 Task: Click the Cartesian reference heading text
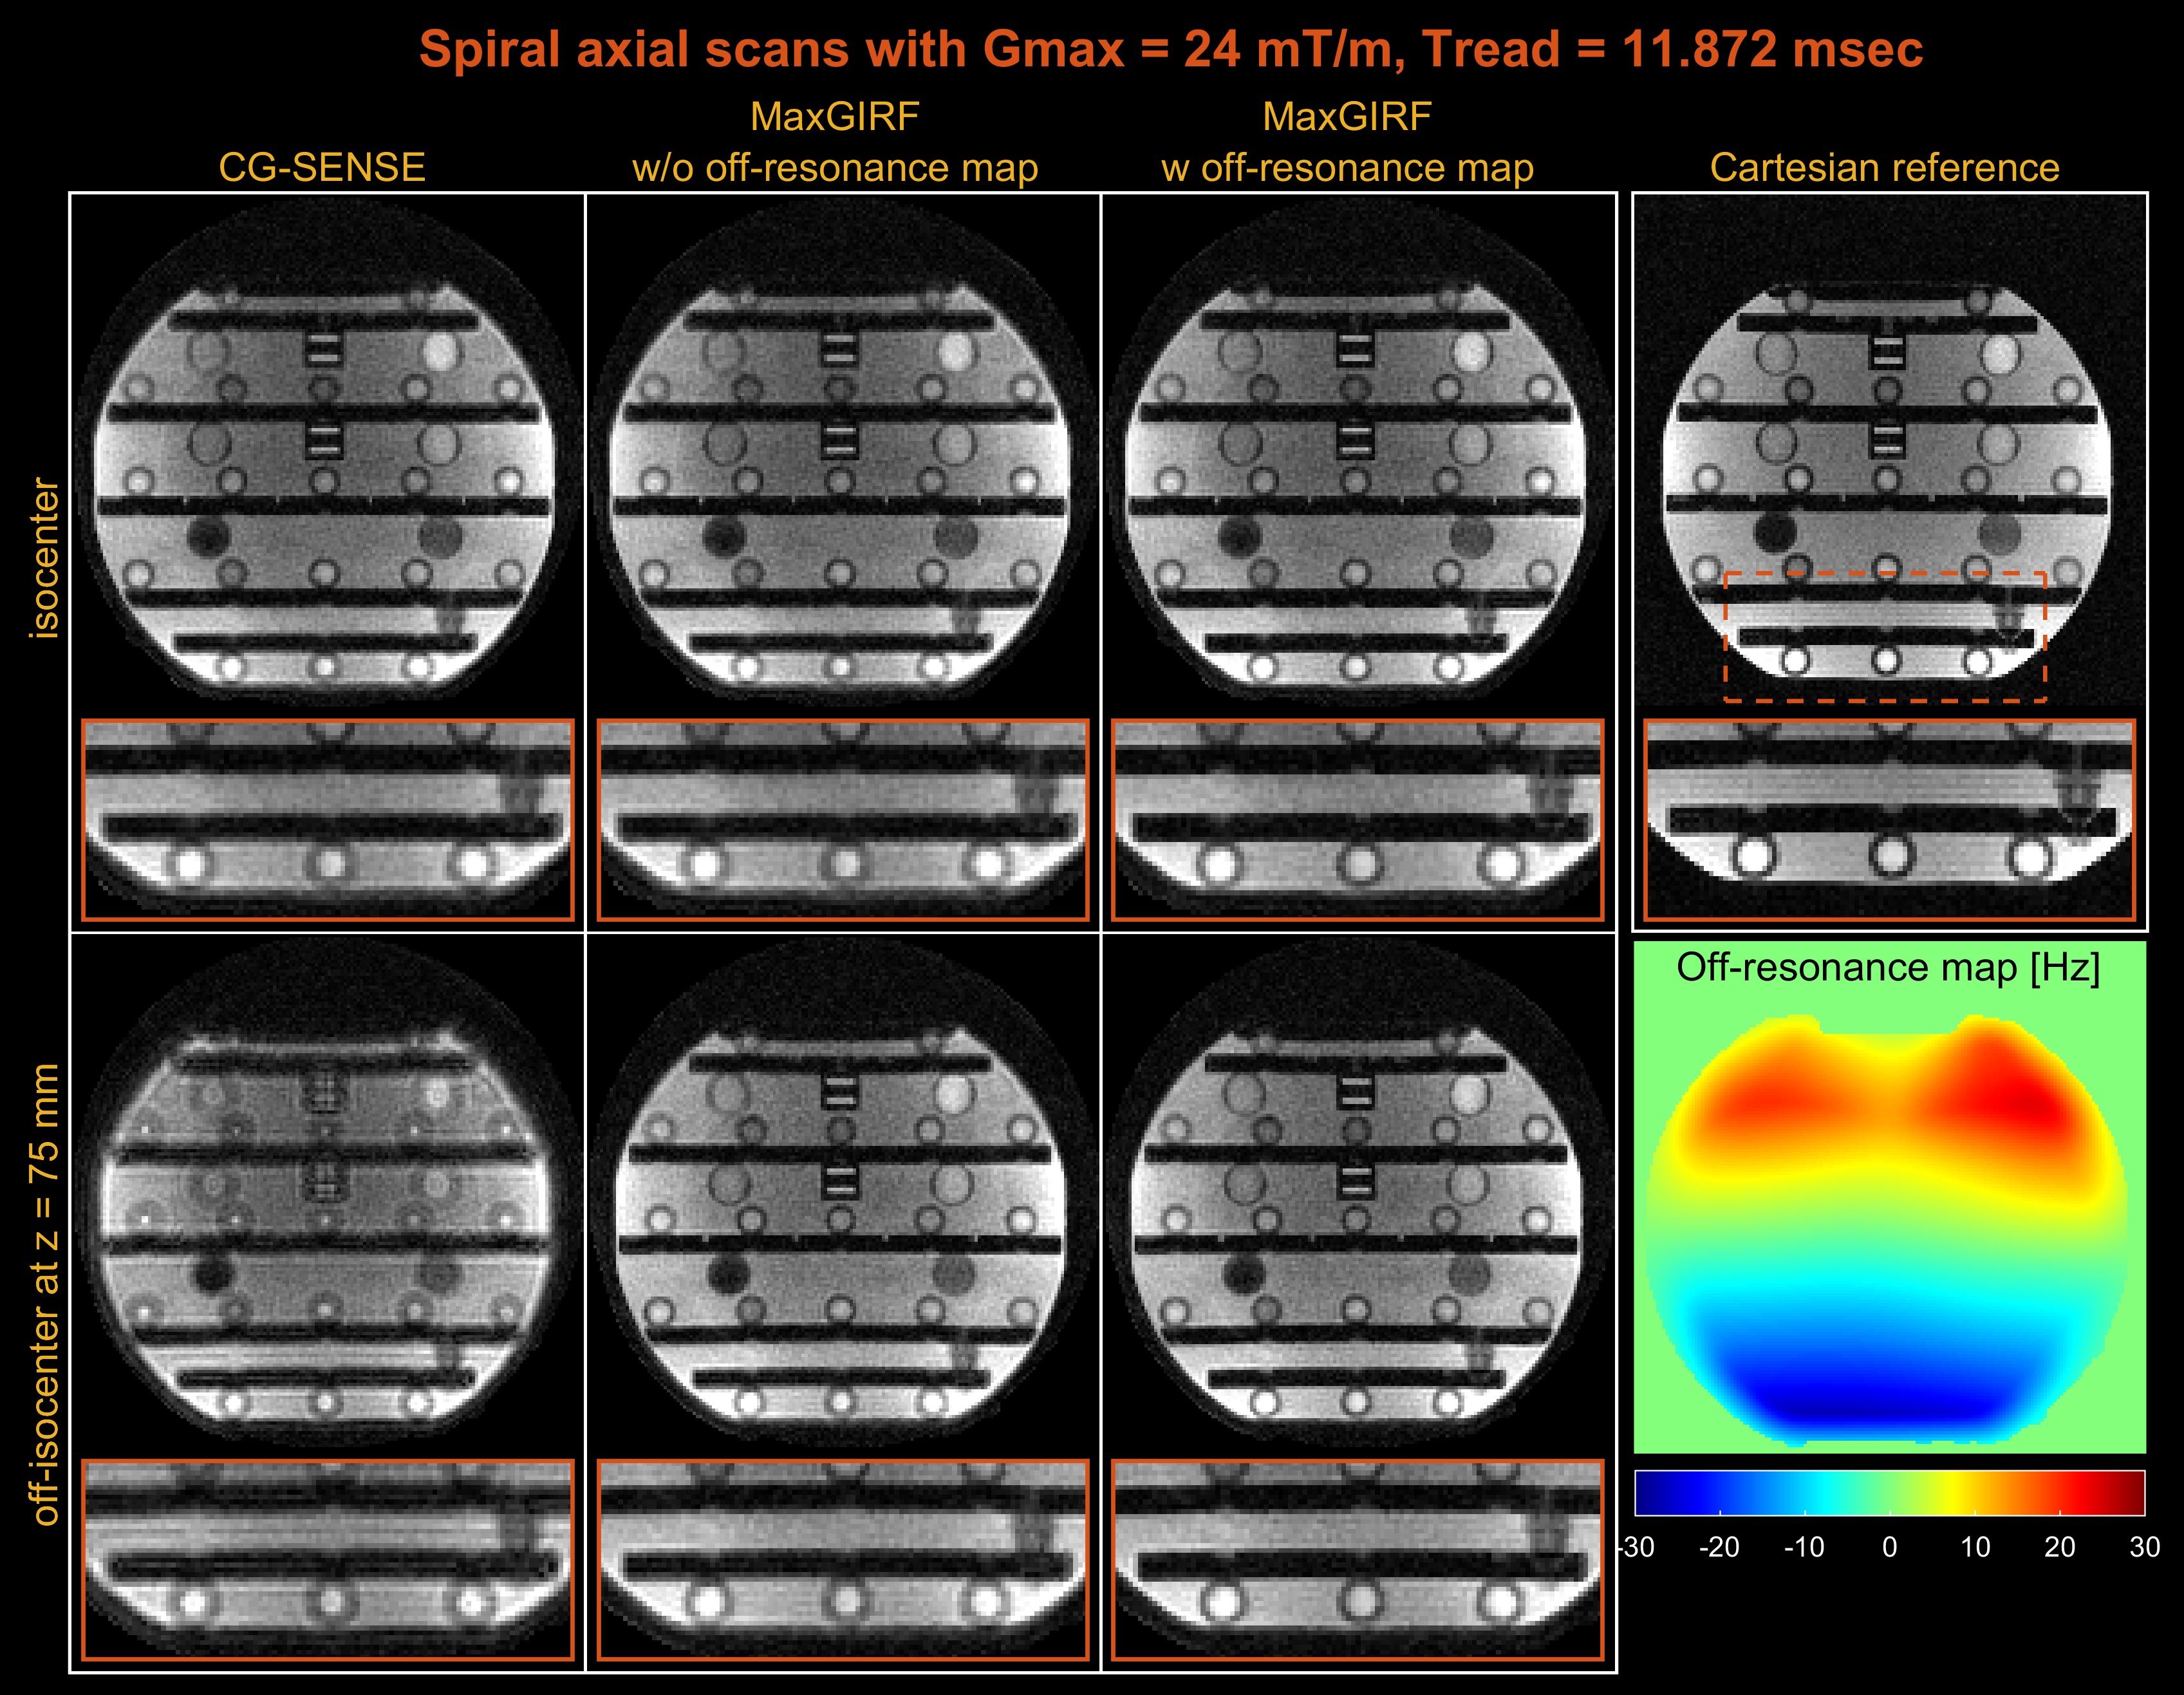[1884, 167]
